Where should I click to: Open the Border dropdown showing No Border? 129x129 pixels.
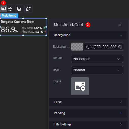(x=97, y=59)
